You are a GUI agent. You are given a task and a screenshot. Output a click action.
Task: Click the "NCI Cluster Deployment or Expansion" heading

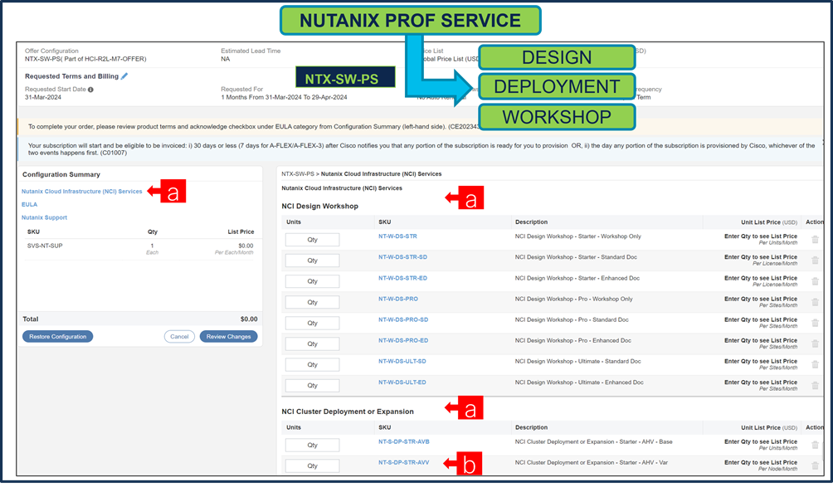[348, 412]
